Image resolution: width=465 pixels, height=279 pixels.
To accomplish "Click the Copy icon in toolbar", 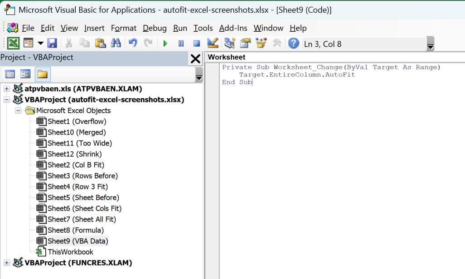I will coord(84,43).
